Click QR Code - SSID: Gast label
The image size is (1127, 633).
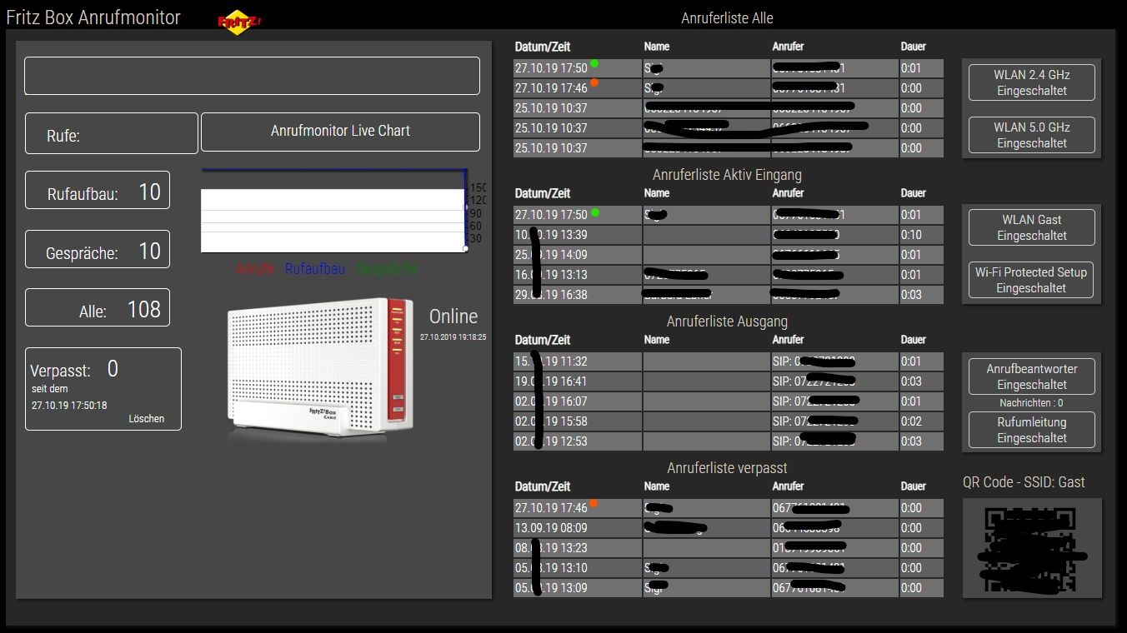click(x=1024, y=482)
